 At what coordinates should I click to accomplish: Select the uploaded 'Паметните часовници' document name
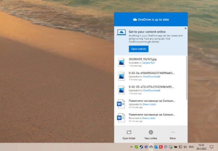tap(152, 101)
